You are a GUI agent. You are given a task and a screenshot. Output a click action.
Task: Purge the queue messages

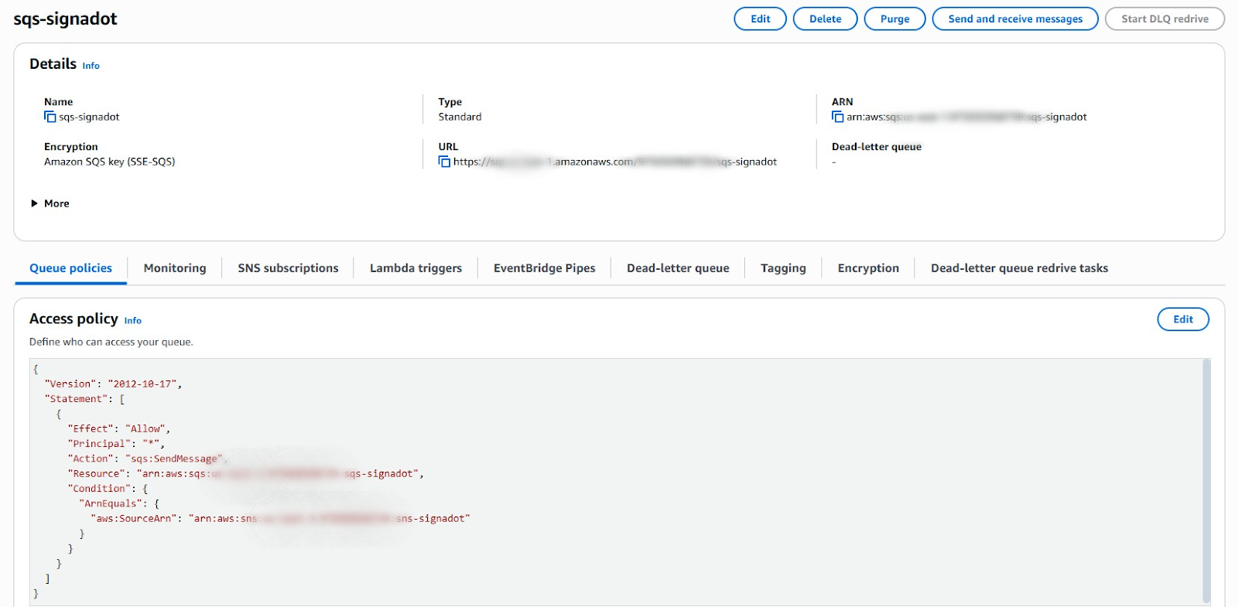[x=895, y=19]
